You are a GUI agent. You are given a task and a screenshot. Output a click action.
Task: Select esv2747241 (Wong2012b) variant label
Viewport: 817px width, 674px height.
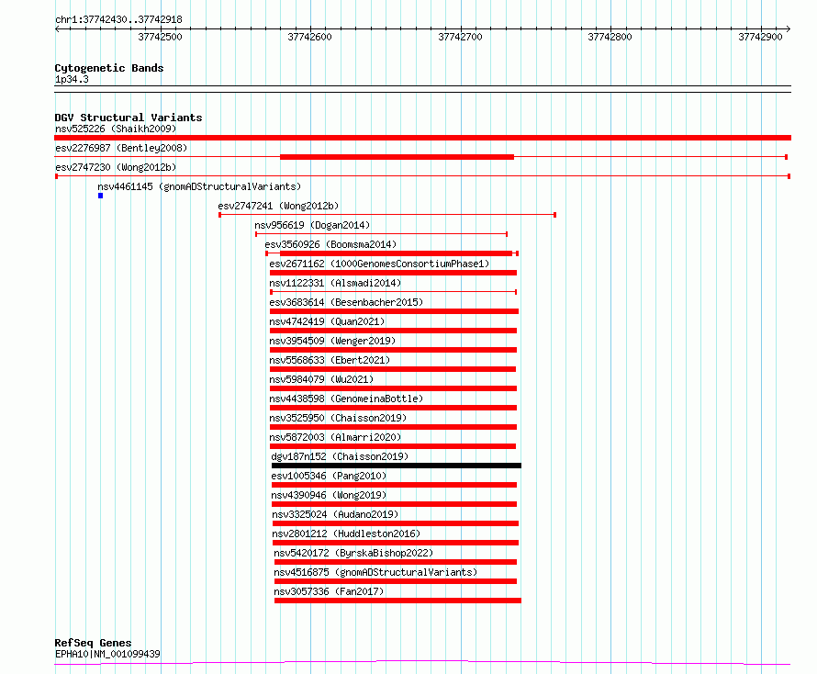(x=278, y=206)
